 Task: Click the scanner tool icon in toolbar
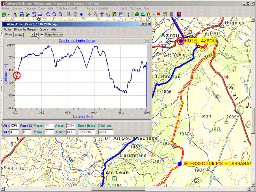point(28,15)
